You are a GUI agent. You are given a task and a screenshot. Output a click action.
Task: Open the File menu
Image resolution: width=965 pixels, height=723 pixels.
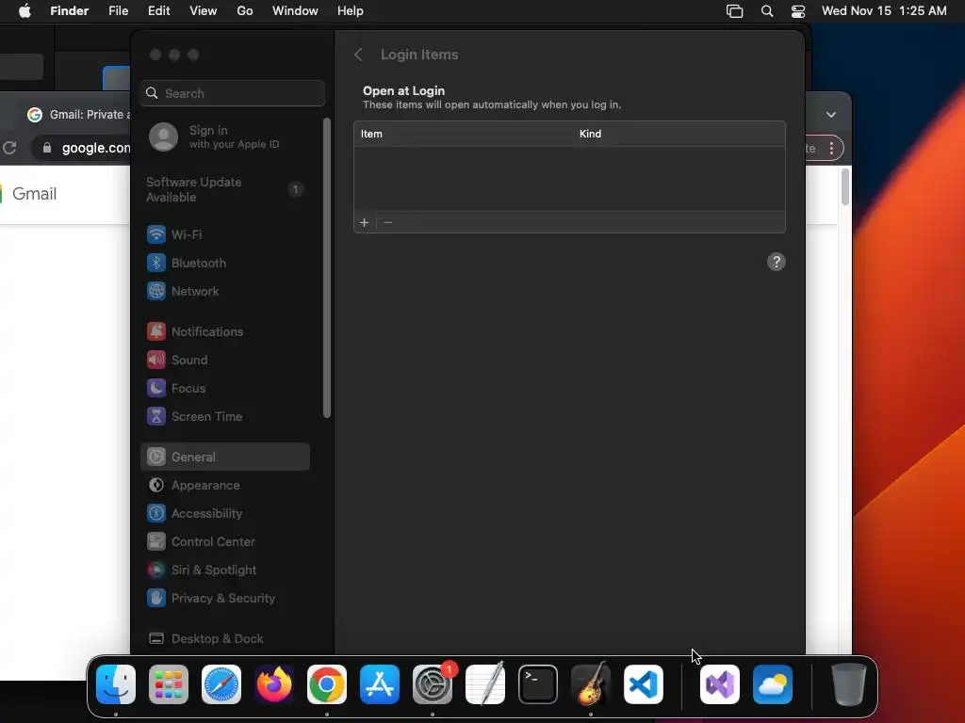(x=118, y=11)
